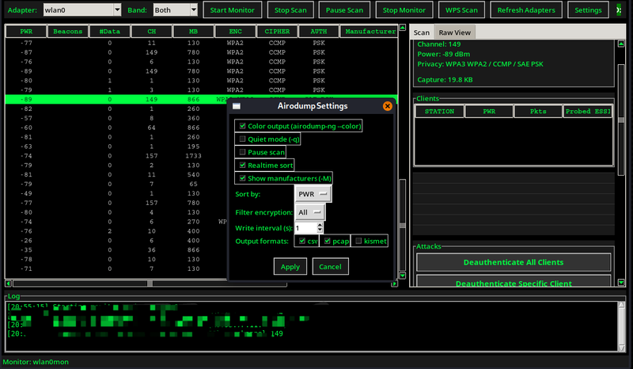The image size is (633, 369).
Task: Click the scroll-up arrow of the details panel
Action: click(x=621, y=44)
